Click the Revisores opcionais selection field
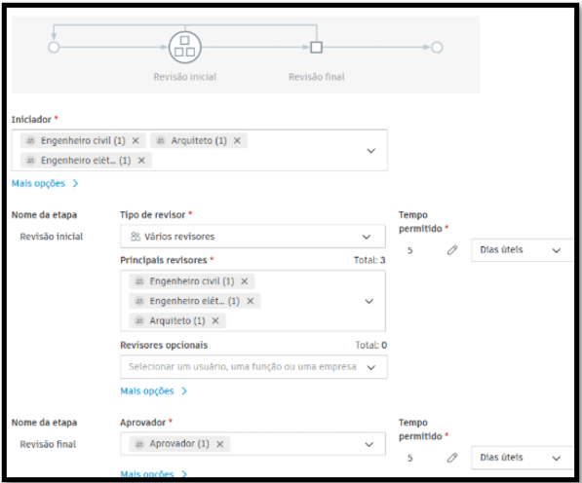582x483 pixels. 253,367
